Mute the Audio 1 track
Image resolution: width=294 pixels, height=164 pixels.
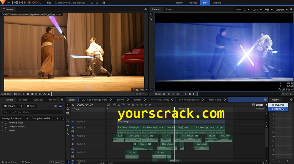pos(73,128)
